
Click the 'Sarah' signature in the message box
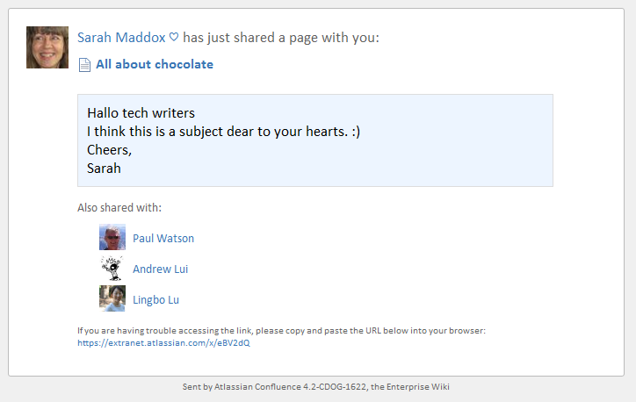point(104,169)
